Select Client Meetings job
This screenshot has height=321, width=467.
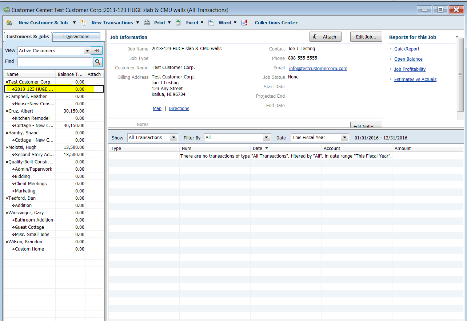click(31, 184)
